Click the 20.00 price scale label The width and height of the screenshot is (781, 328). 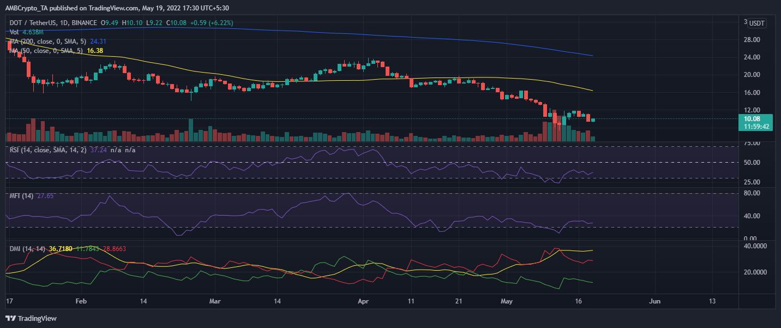(752, 75)
